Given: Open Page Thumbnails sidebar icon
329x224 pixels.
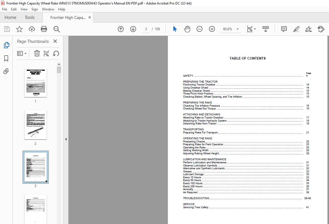Looking at the screenshot, I should pyautogui.click(x=6, y=45).
